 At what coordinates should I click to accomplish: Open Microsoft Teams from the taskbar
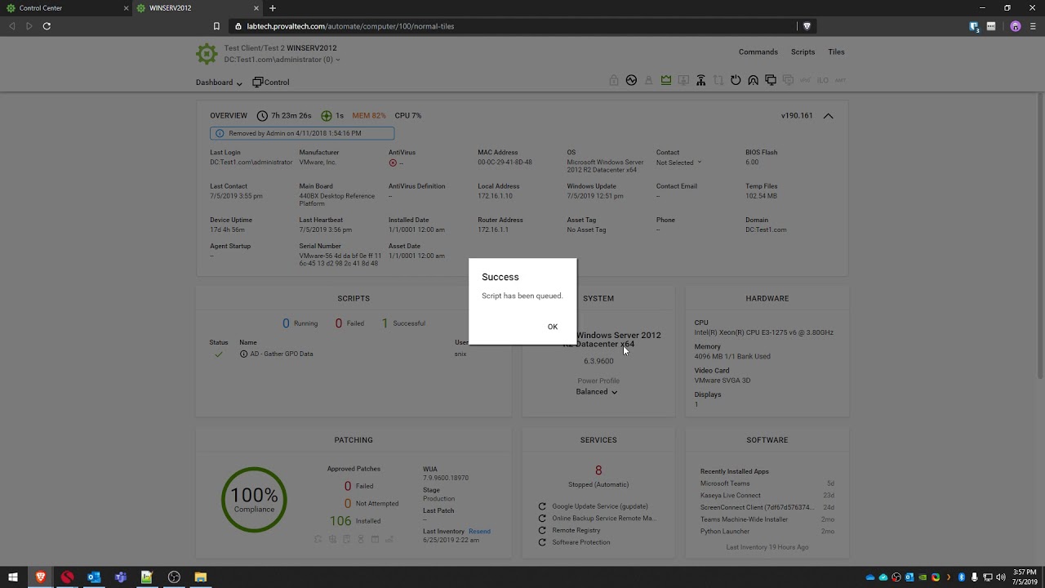click(121, 577)
